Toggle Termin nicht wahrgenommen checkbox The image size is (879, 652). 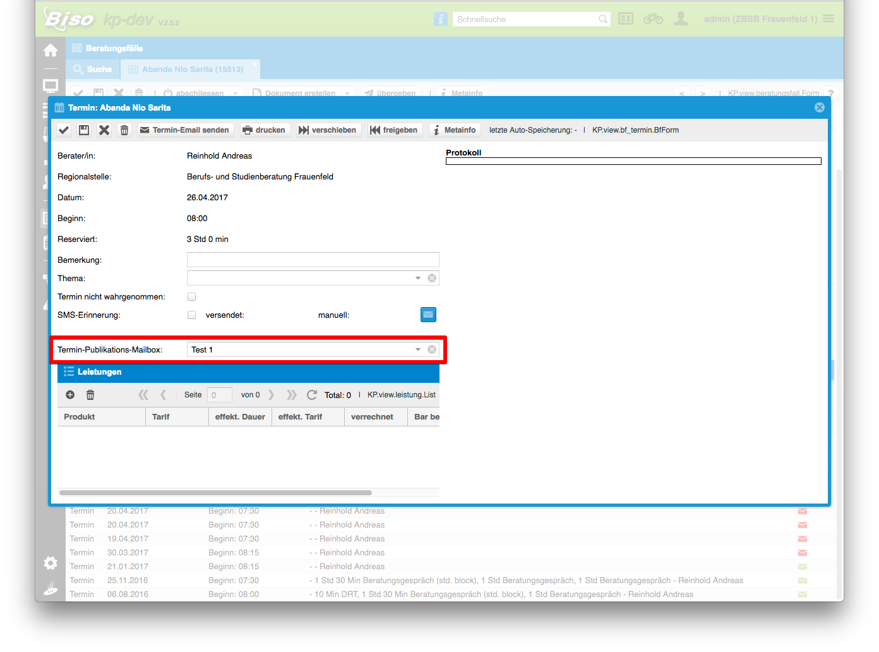[191, 296]
